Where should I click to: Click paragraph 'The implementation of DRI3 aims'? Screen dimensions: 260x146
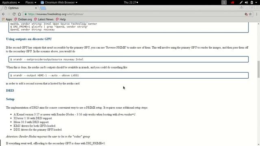[x=77, y=107]
